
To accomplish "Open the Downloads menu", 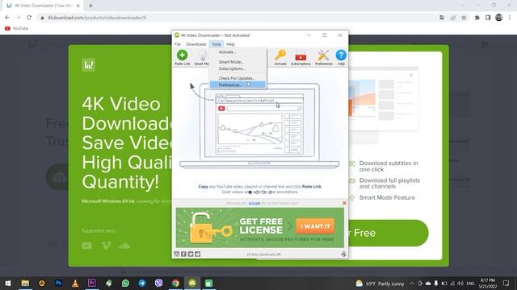I will tap(195, 44).
